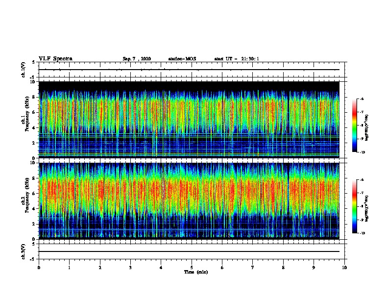Click the "8" kHz tick of ch.2 frequency axis
Image resolution: width=388 pixels, height=300 pixels.
point(34,178)
